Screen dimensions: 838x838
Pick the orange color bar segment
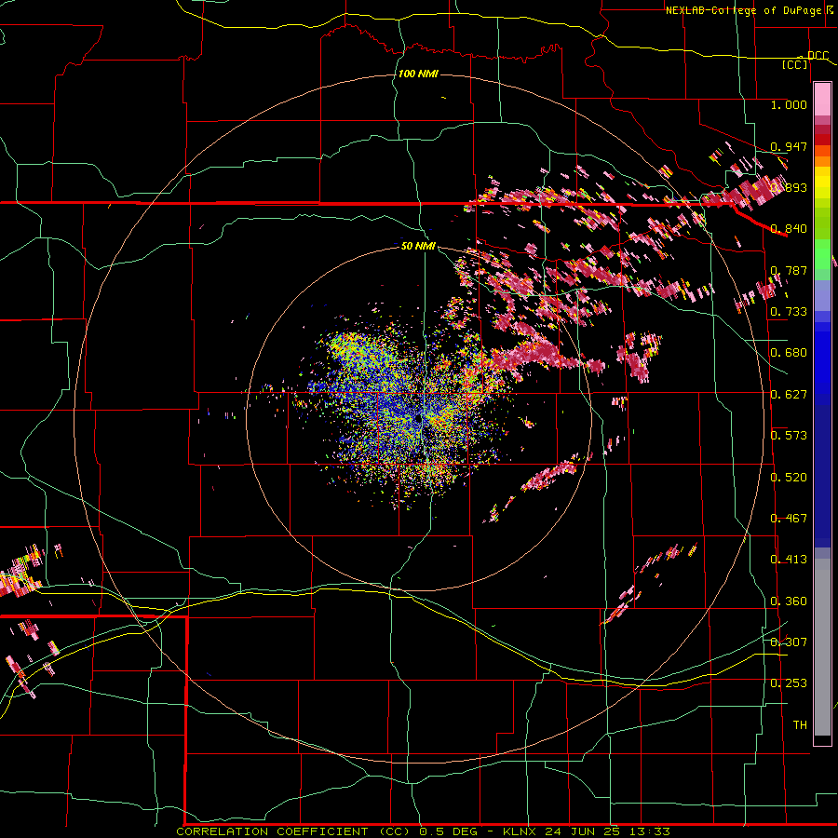[822, 161]
